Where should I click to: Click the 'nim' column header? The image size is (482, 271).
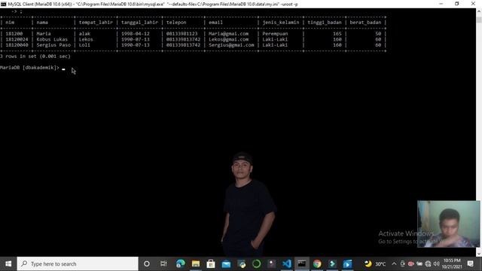(10, 23)
